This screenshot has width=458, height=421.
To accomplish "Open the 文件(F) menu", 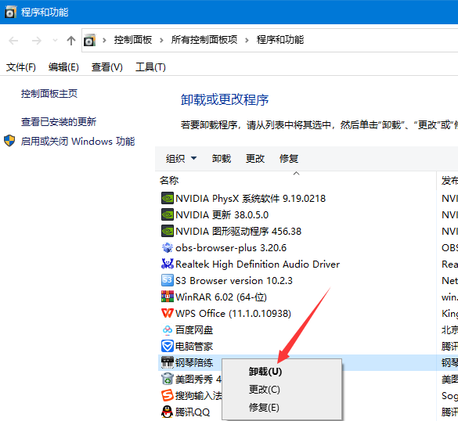I will point(21,67).
